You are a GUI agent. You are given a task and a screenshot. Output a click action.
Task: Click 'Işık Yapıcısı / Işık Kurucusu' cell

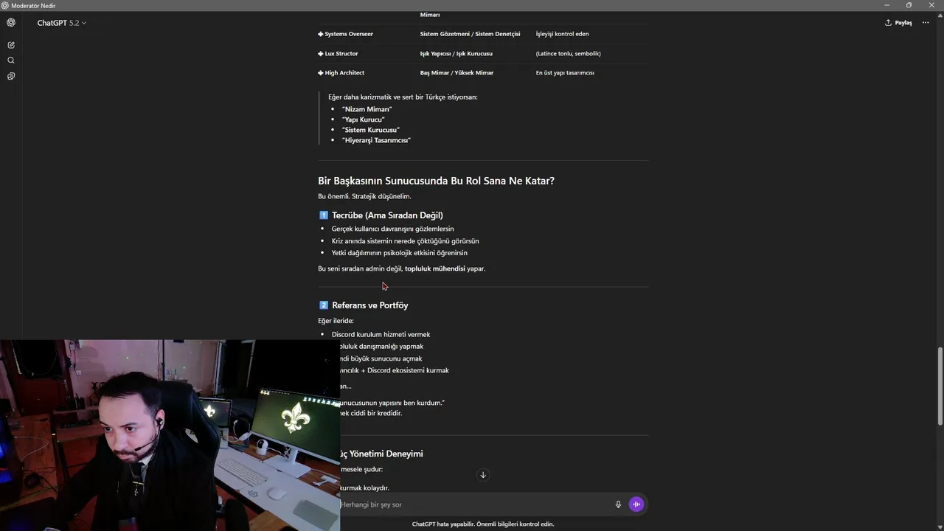tap(457, 54)
